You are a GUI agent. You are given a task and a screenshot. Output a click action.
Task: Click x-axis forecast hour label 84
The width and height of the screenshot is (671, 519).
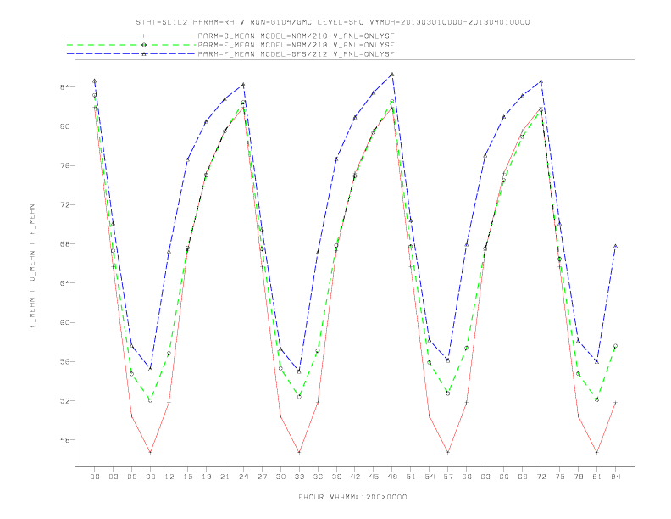(615, 477)
